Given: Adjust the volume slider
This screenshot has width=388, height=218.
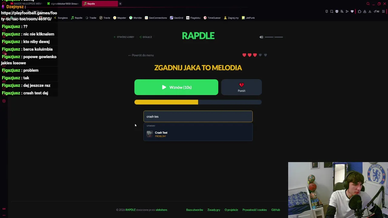Looking at the screenshot, I should click(x=274, y=37).
